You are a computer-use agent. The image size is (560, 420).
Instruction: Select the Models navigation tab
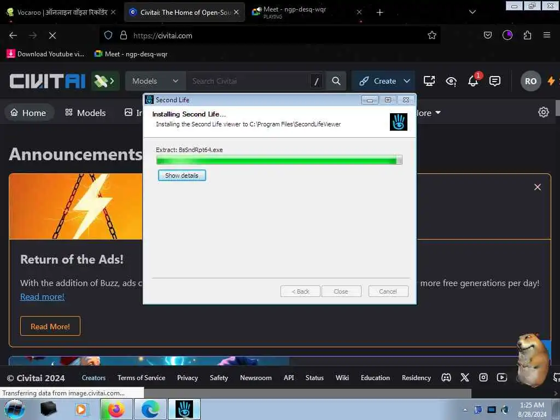point(86,113)
